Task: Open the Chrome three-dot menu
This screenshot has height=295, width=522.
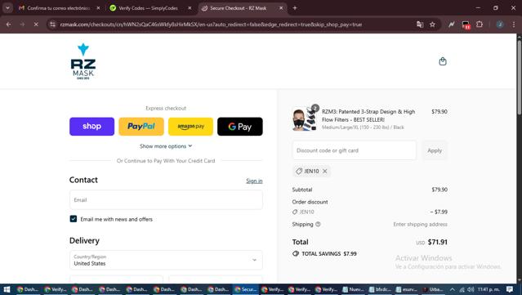Action: [514, 25]
